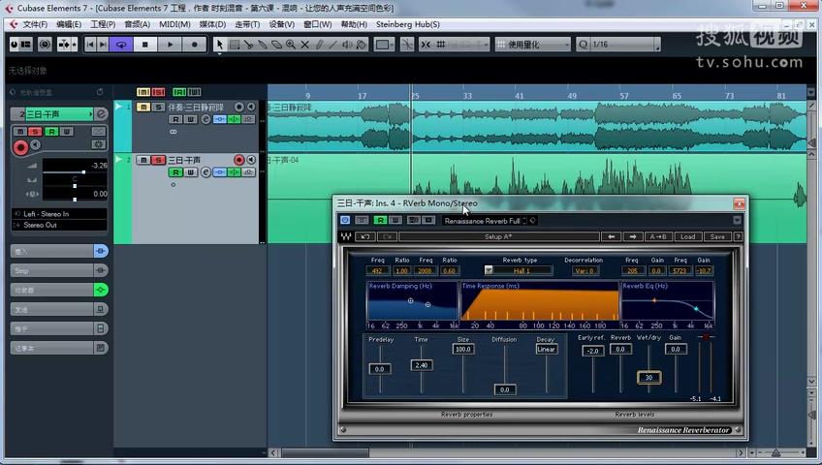Click the Load button in RVerb
822x465 pixels.
687,236
